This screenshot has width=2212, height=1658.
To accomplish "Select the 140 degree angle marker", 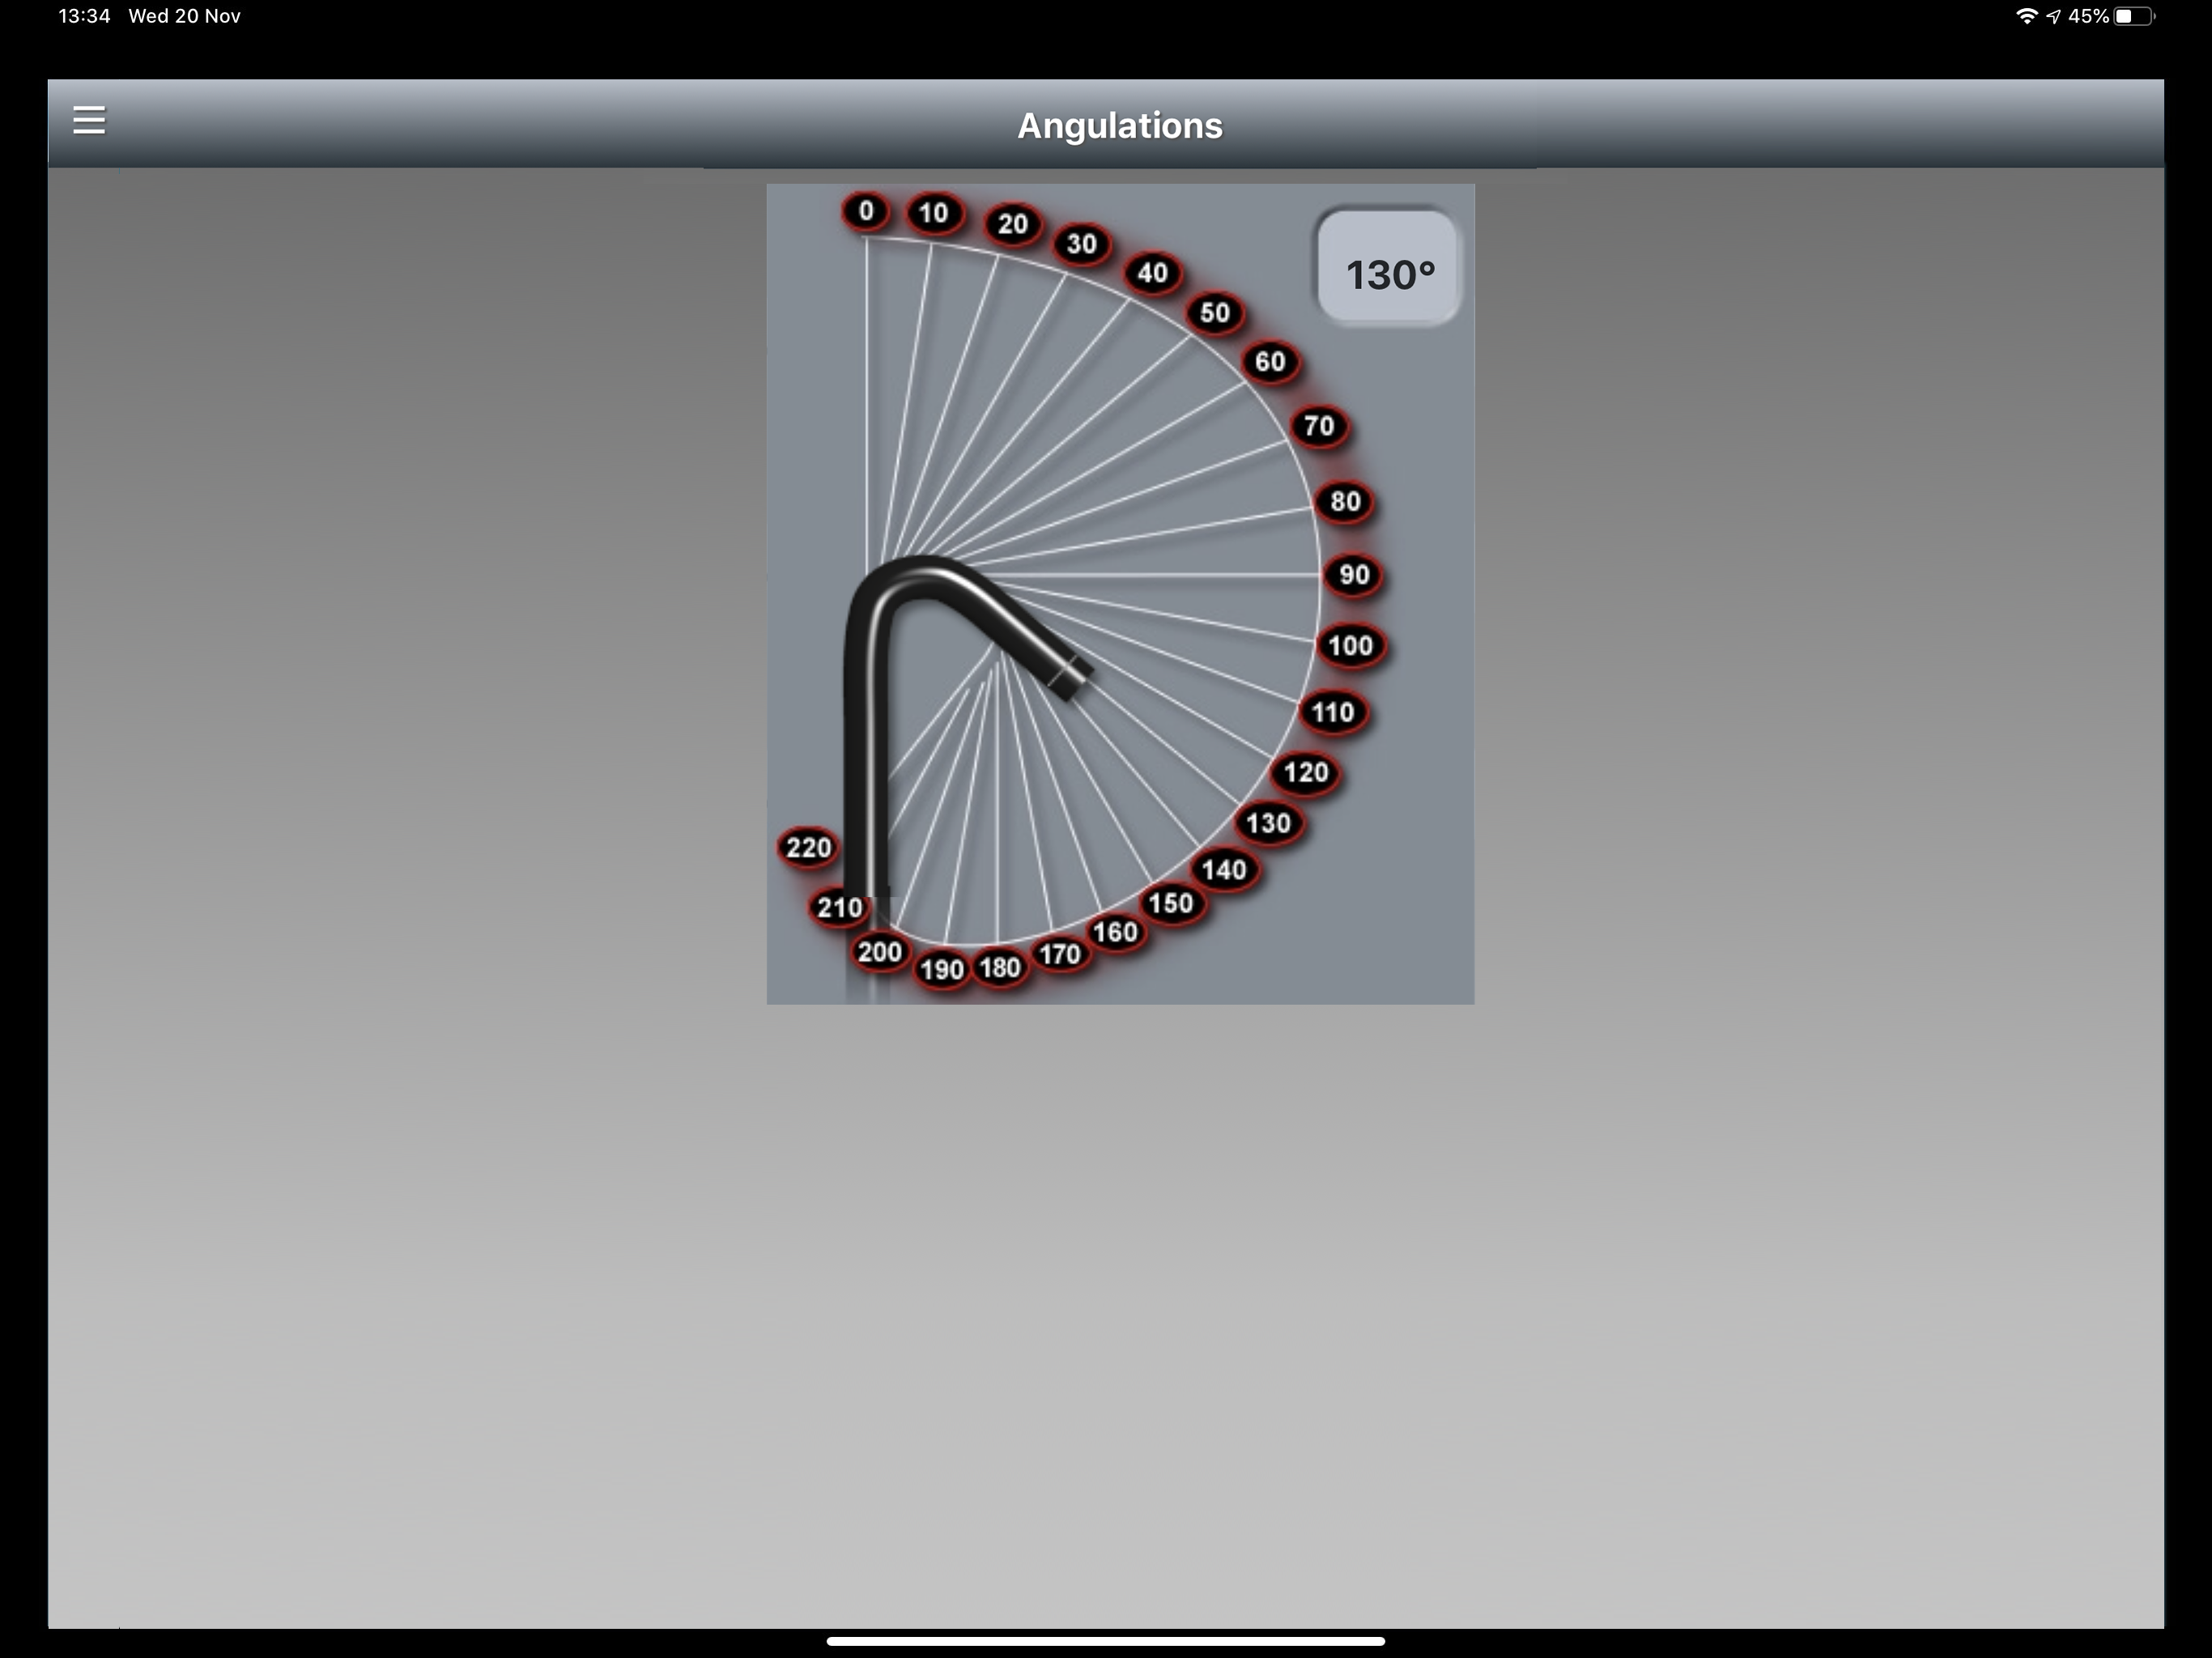I will pyautogui.click(x=1224, y=870).
